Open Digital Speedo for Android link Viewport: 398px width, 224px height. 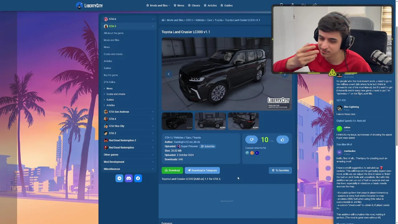point(351,121)
